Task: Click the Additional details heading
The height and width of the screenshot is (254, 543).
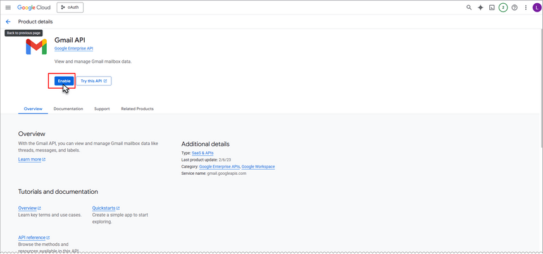Action: (x=205, y=144)
